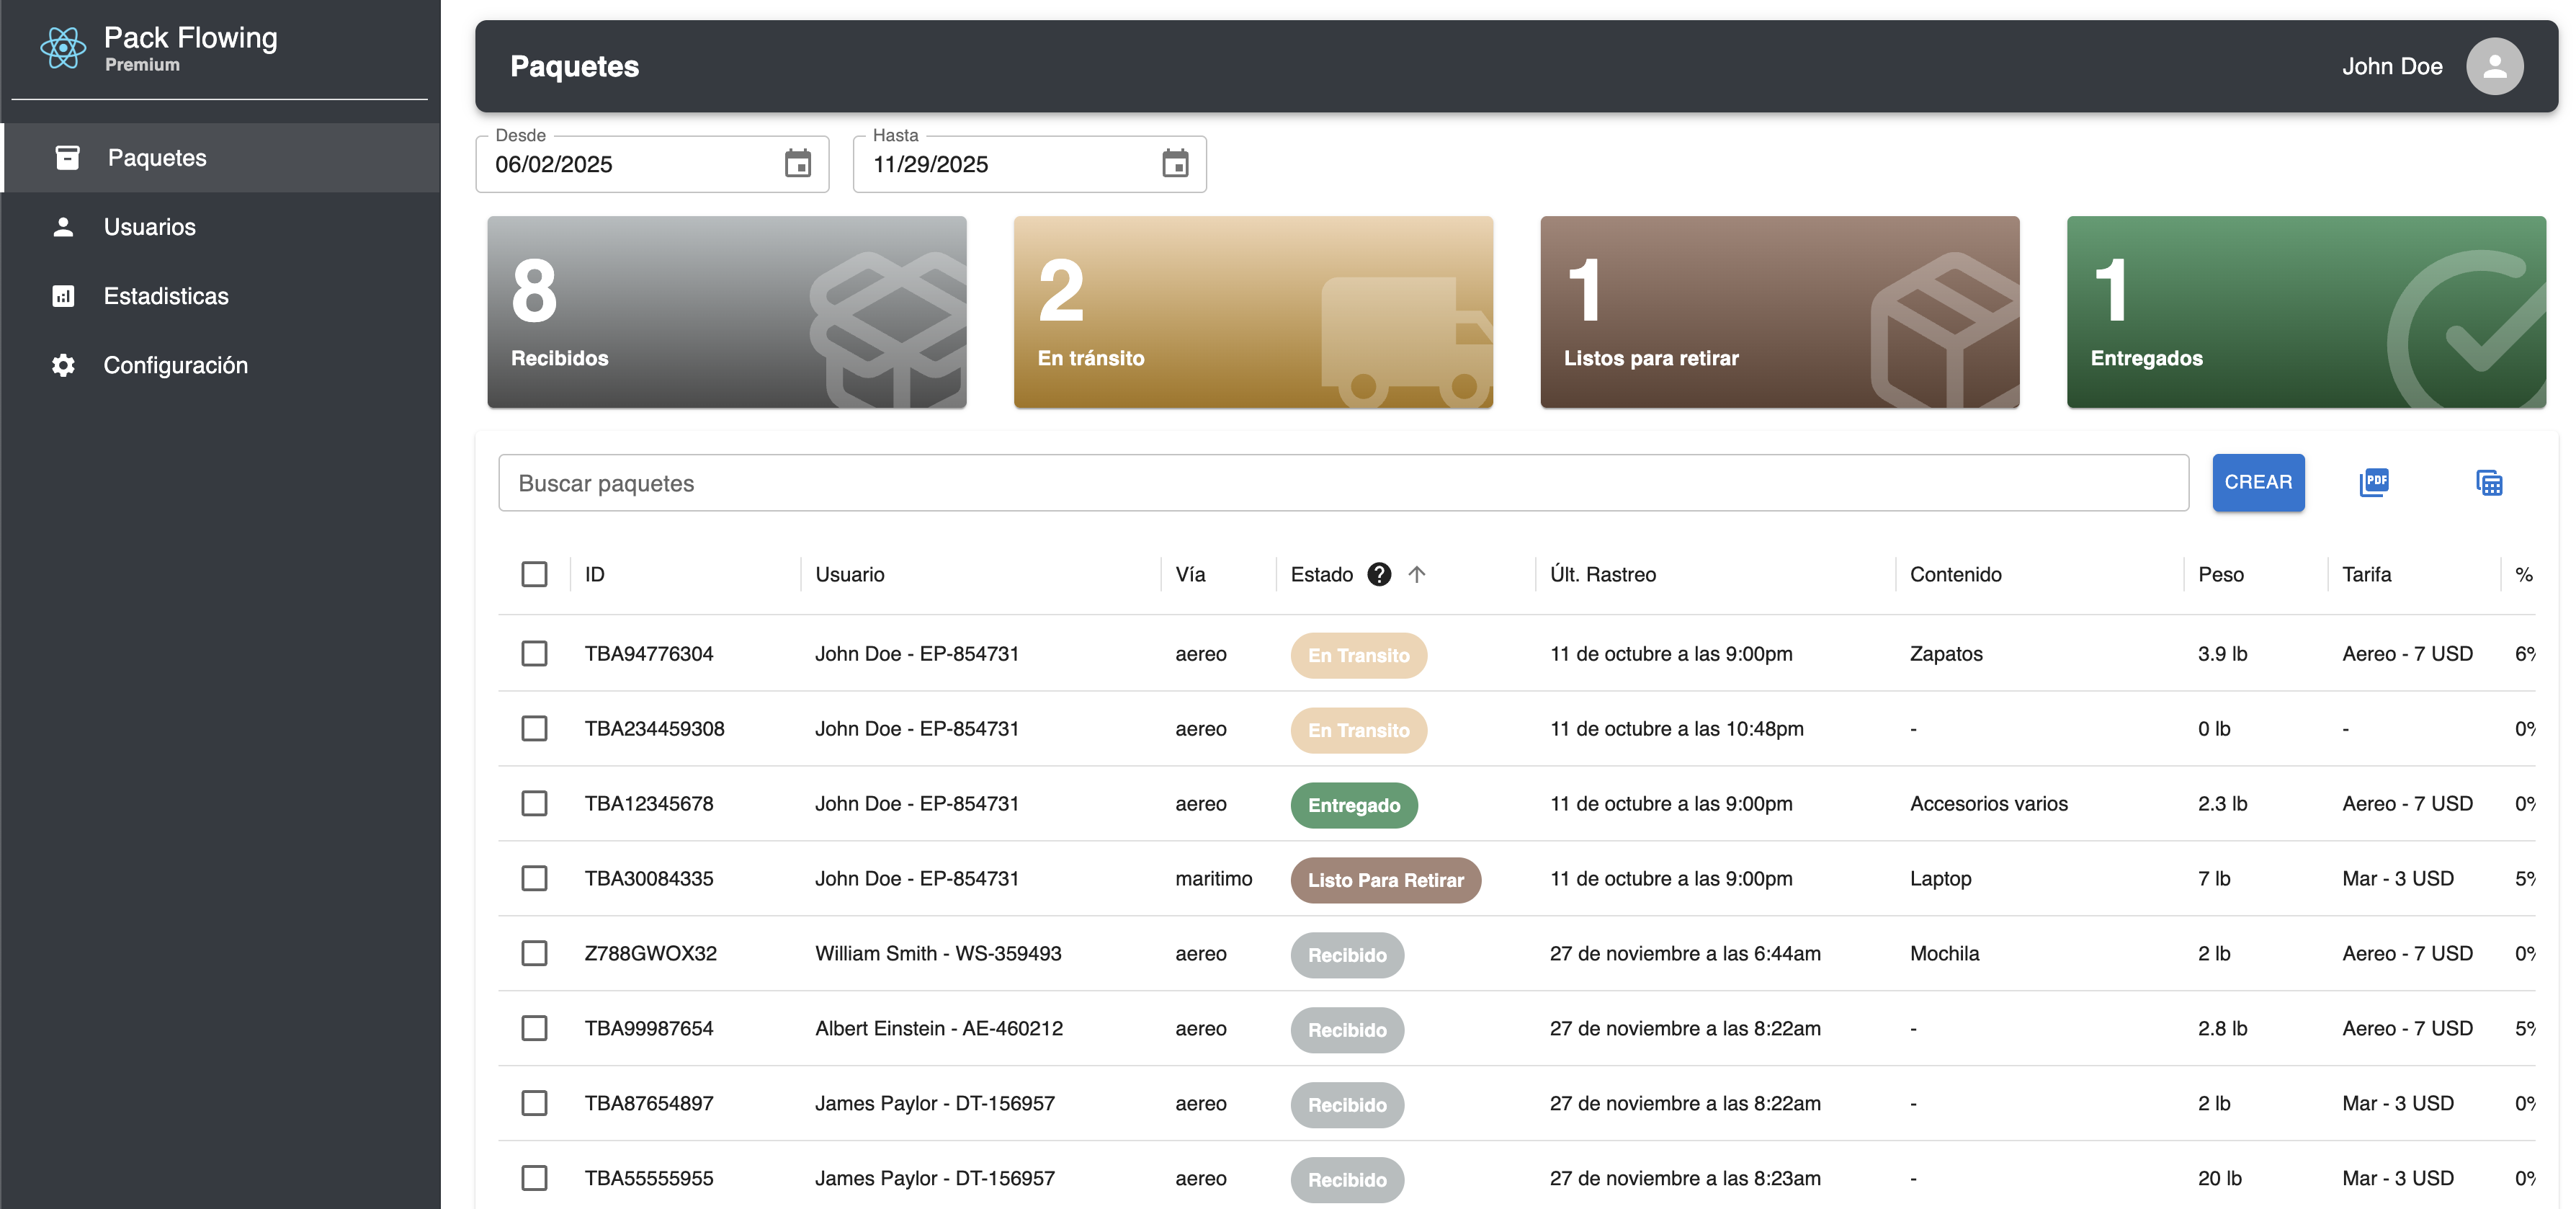This screenshot has width=2576, height=1209.
Task: Click the Estado help question mark icon
Action: point(1379,574)
